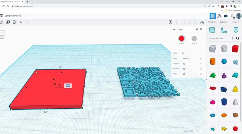Redo with the greyed forward arrow

tap(27, 22)
